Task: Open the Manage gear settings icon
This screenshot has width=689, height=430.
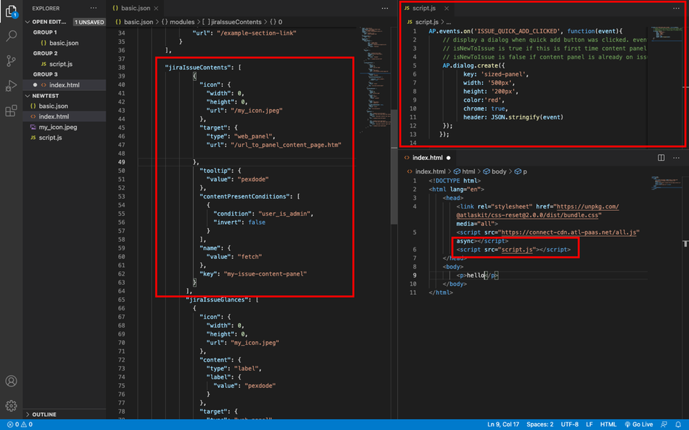Action: pyautogui.click(x=11, y=405)
